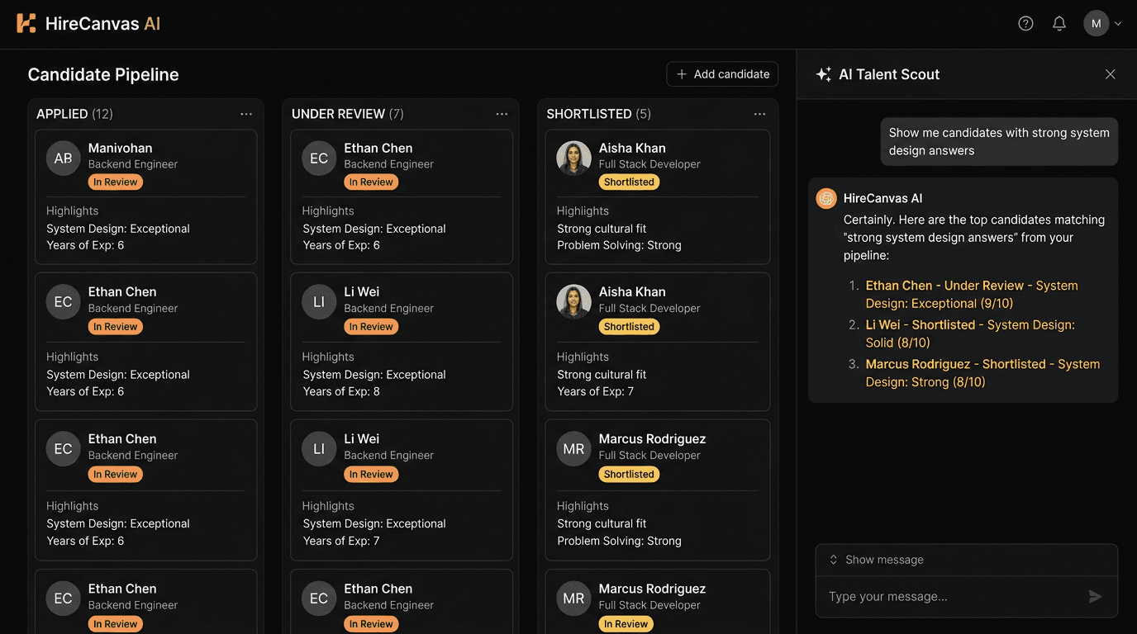Click the MR avatar on In Review Marcus Rodriguez card
This screenshot has height=634, width=1137.
click(573, 599)
